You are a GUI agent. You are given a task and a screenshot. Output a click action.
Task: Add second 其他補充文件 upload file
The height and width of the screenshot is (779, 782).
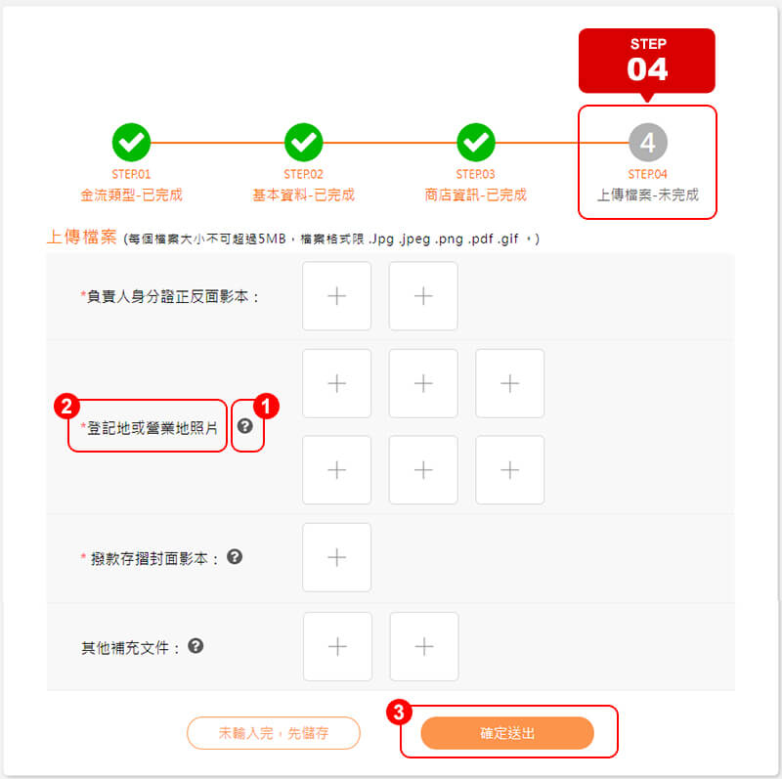point(424,646)
